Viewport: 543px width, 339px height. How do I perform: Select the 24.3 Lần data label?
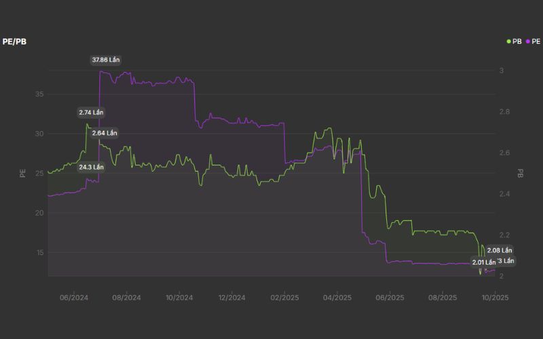click(x=91, y=167)
